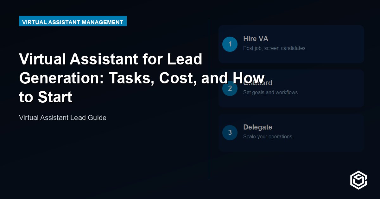Select the step 1 number circle

[230, 44]
